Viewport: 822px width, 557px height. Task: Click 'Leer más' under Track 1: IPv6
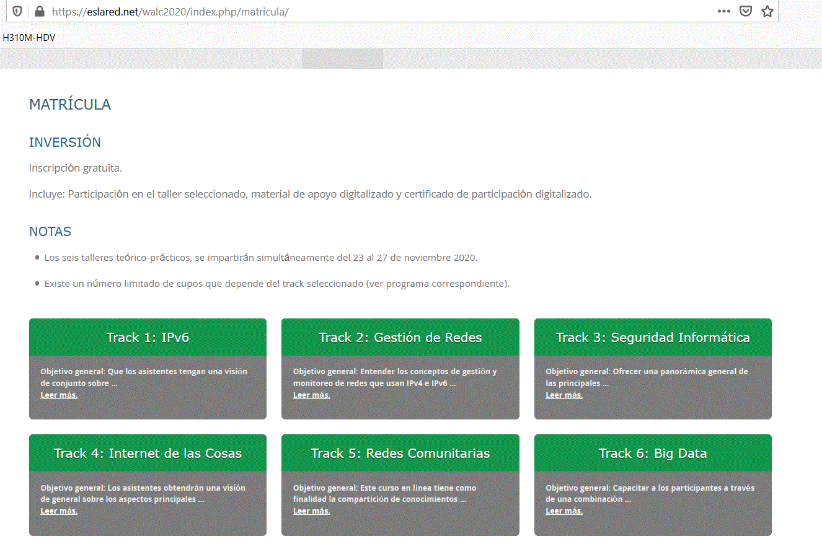click(x=59, y=395)
